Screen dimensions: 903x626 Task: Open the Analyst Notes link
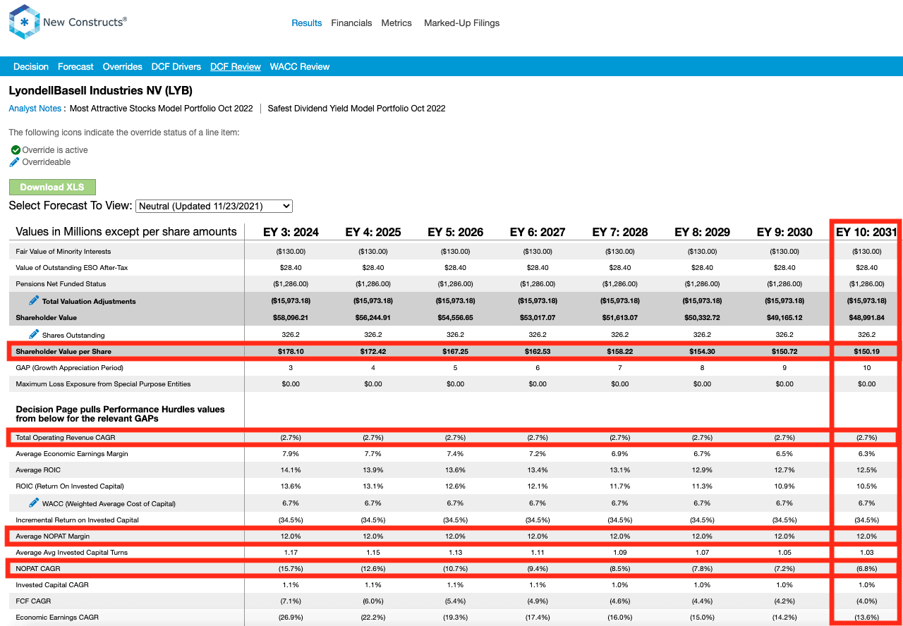35,109
